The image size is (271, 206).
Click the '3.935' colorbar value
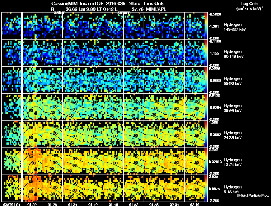(213, 177)
